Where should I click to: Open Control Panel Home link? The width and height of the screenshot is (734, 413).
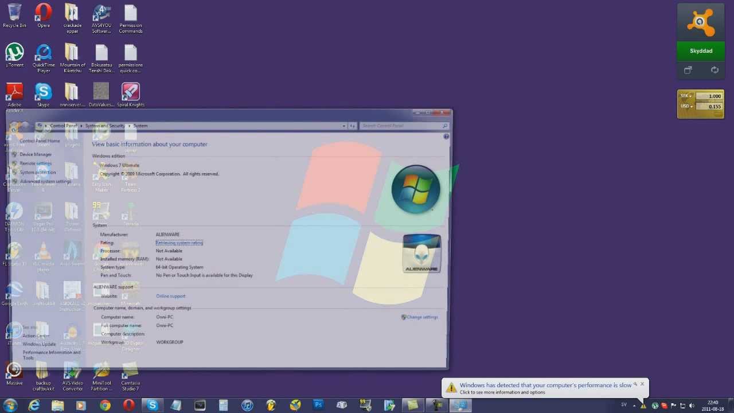40,141
